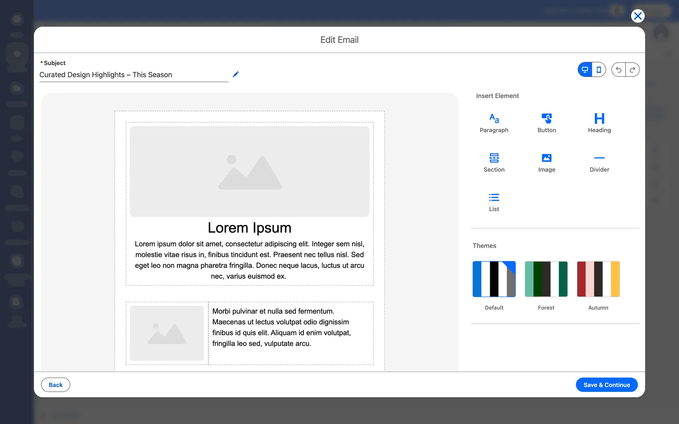Switch to mobile preview mode
This screenshot has height=424, width=679.
tap(598, 70)
